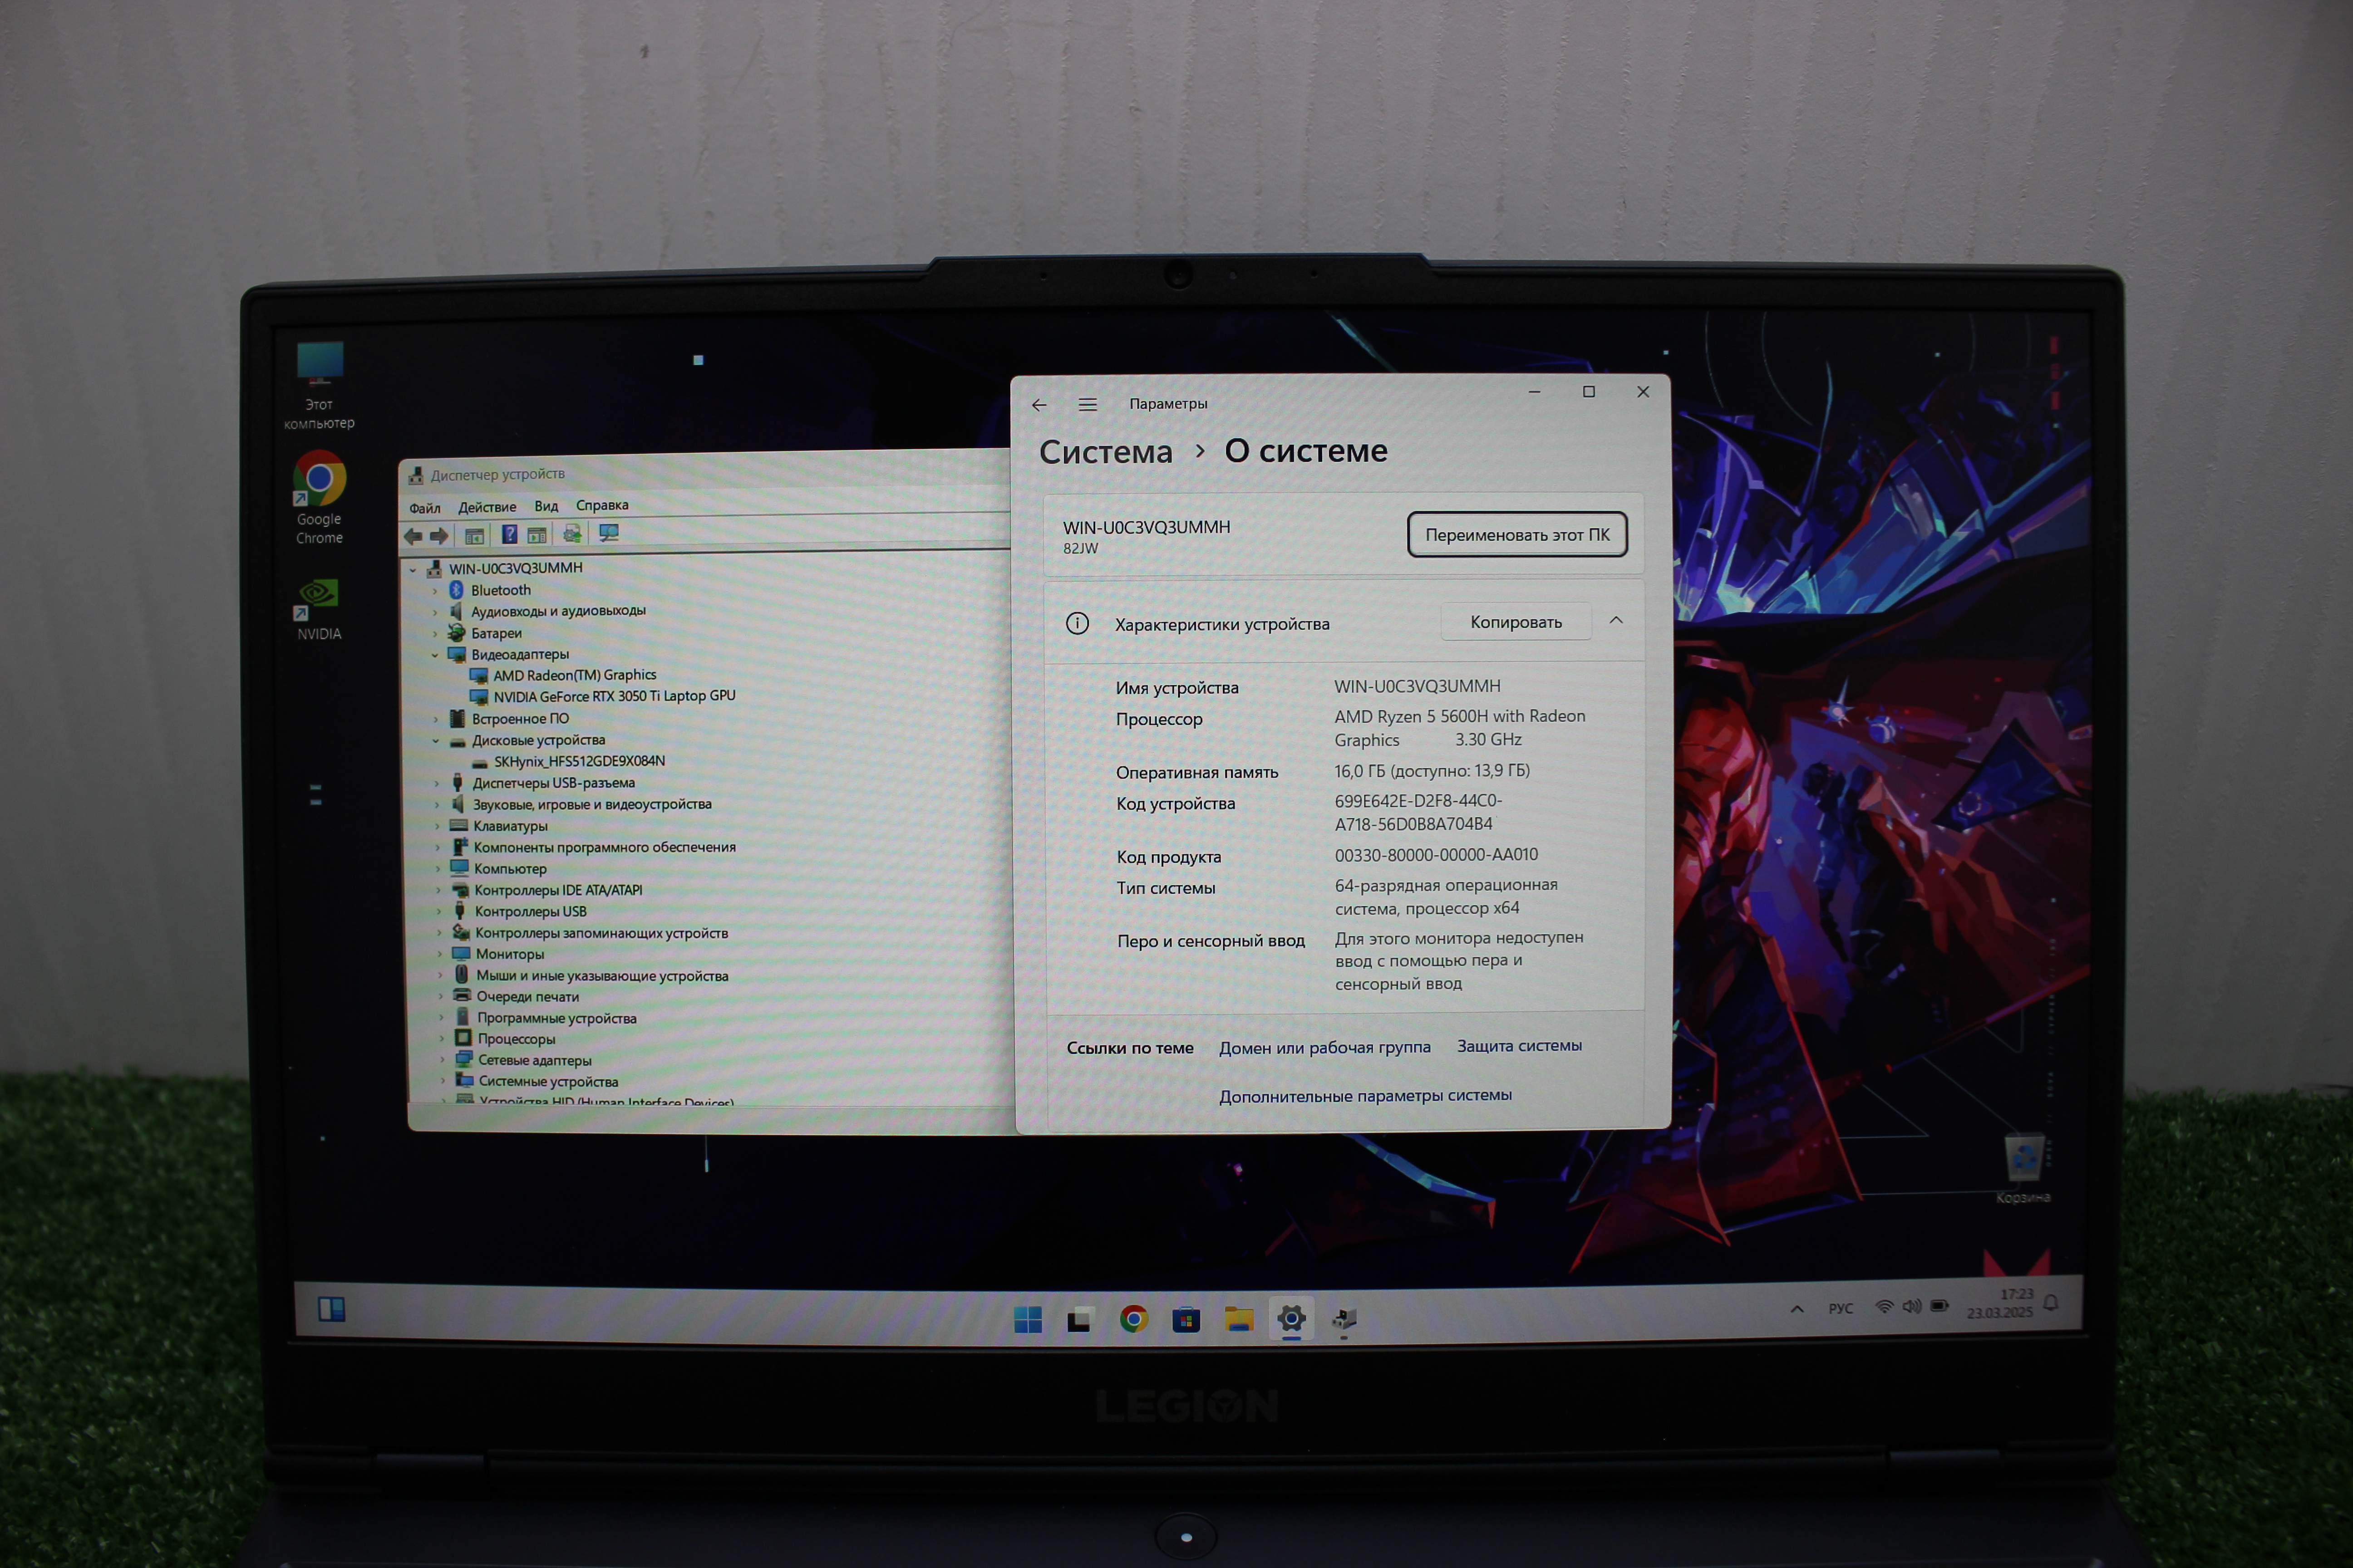Open the Защита системы link
2353x1568 pixels.
(1519, 1046)
